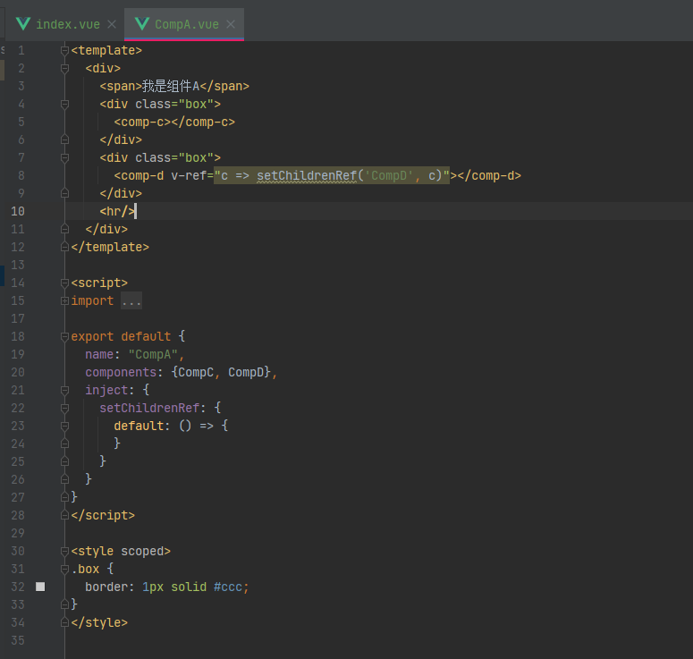Close the index.vue tab
This screenshot has width=693, height=659.
coord(112,24)
